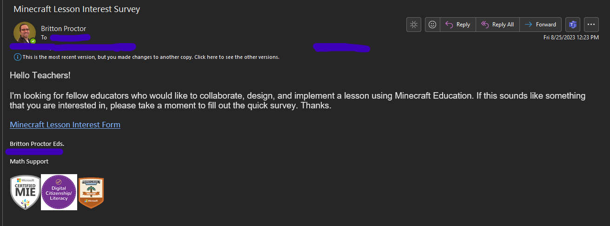This screenshot has width=610, height=226.
Task: Open the More actions ellipsis menu
Action: tap(591, 25)
